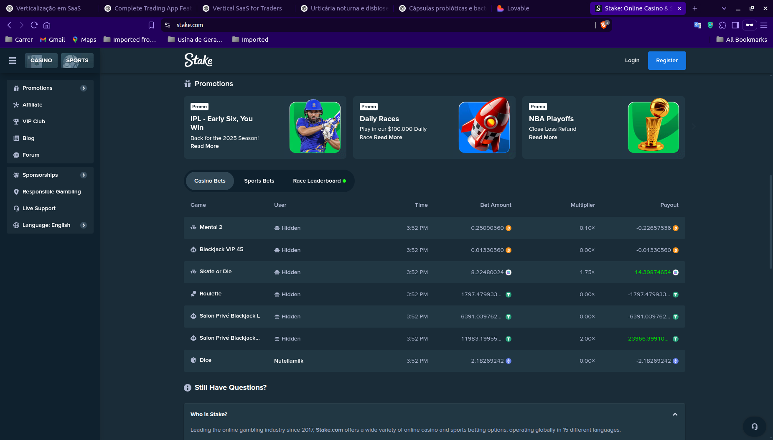The height and width of the screenshot is (440, 773).
Task: Switch to SPORTS mode toggle
Action: pyautogui.click(x=77, y=61)
